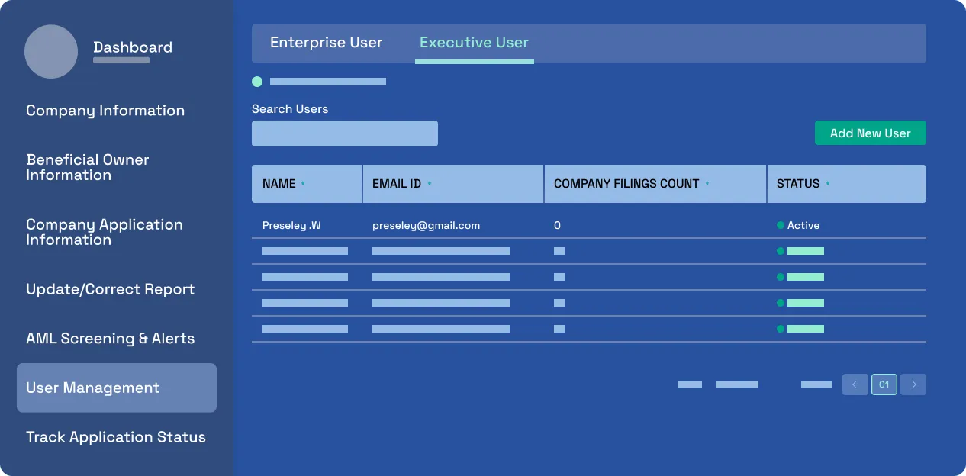Screen dimensions: 966x476
Task: Click inside the Search Users input field
Action: click(344, 133)
